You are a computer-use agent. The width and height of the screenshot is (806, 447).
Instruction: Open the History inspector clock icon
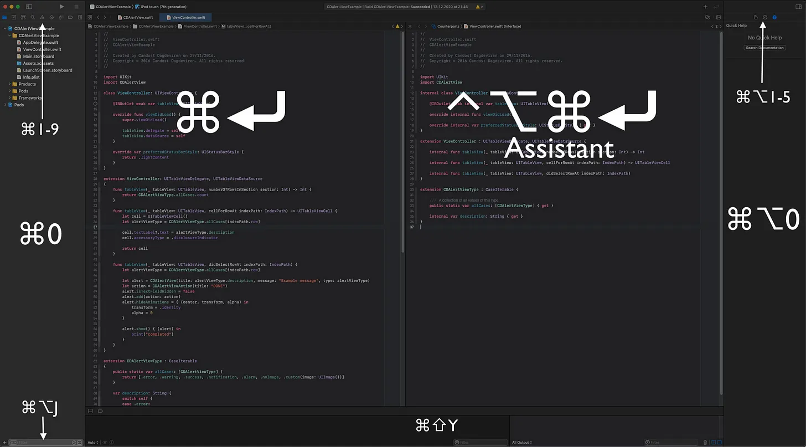coord(764,18)
